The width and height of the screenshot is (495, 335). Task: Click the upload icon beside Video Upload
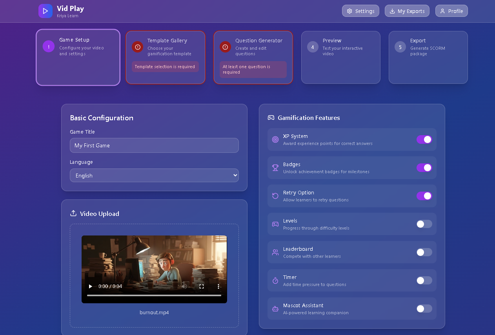click(x=73, y=213)
